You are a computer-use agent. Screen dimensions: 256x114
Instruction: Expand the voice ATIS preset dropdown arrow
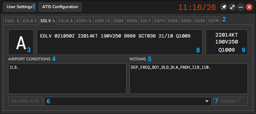click(x=207, y=101)
